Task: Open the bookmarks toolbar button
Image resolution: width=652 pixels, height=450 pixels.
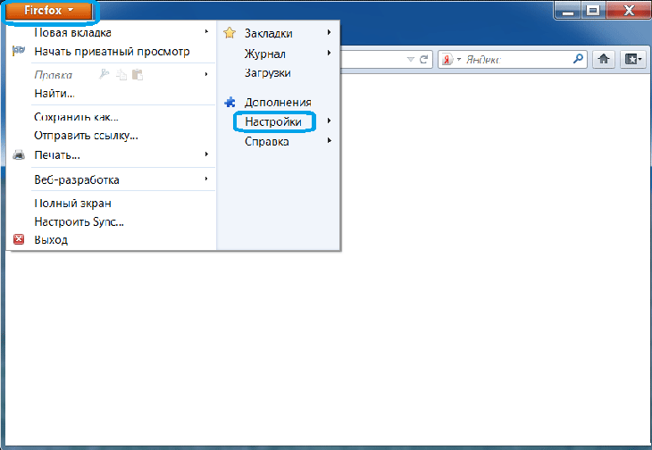Action: click(x=633, y=60)
